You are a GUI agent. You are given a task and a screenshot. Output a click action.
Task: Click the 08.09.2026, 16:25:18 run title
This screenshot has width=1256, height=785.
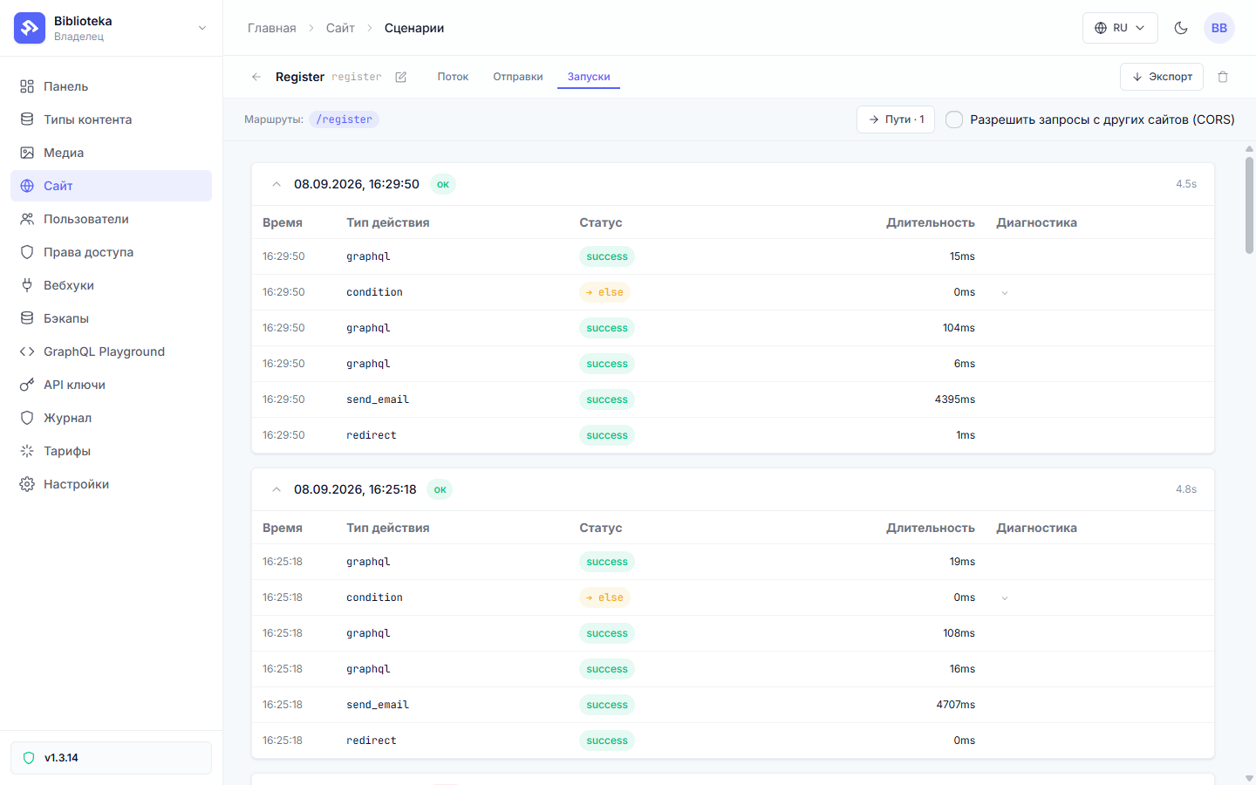[x=355, y=489]
